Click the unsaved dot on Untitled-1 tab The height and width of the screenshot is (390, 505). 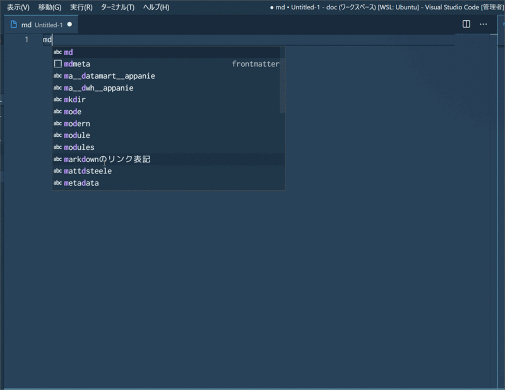pos(70,24)
